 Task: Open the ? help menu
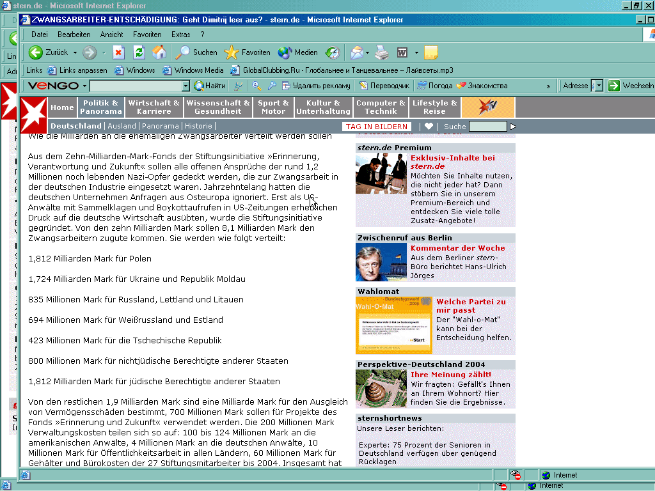pos(202,35)
